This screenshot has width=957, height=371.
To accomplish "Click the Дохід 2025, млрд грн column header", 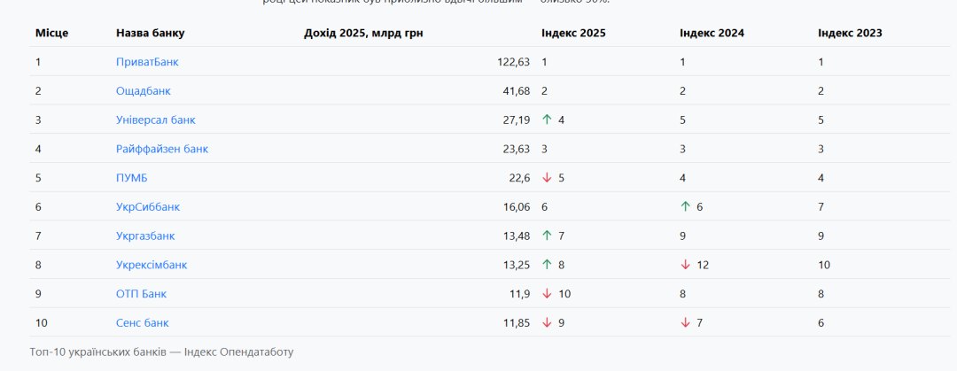I will pyautogui.click(x=372, y=34).
